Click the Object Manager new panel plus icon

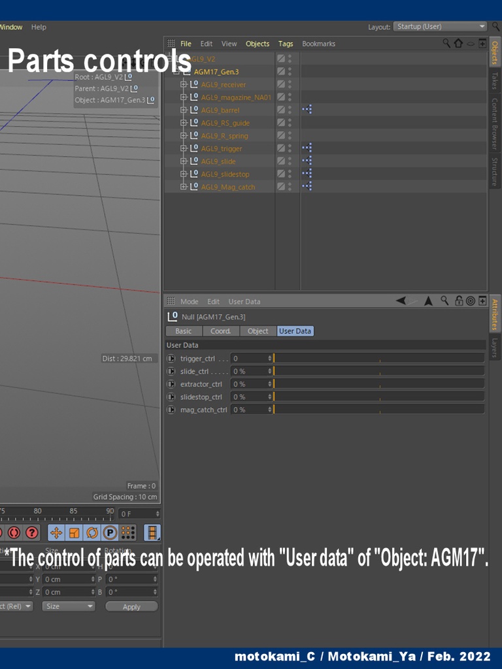[482, 43]
